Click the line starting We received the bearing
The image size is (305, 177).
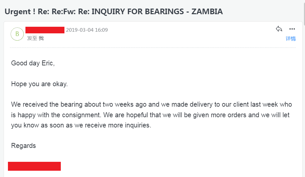[x=152, y=104]
